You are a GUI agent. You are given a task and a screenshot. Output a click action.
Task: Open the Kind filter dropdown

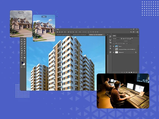[x=116, y=39]
